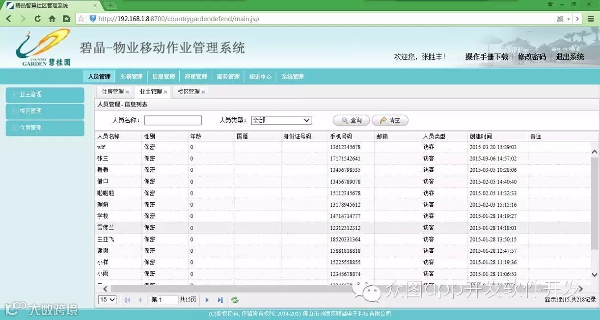Select the row named 小雨

(x=343, y=274)
